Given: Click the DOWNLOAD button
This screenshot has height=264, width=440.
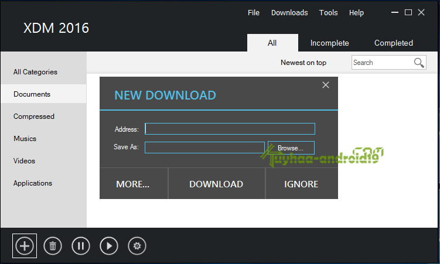Looking at the screenshot, I should click(216, 184).
